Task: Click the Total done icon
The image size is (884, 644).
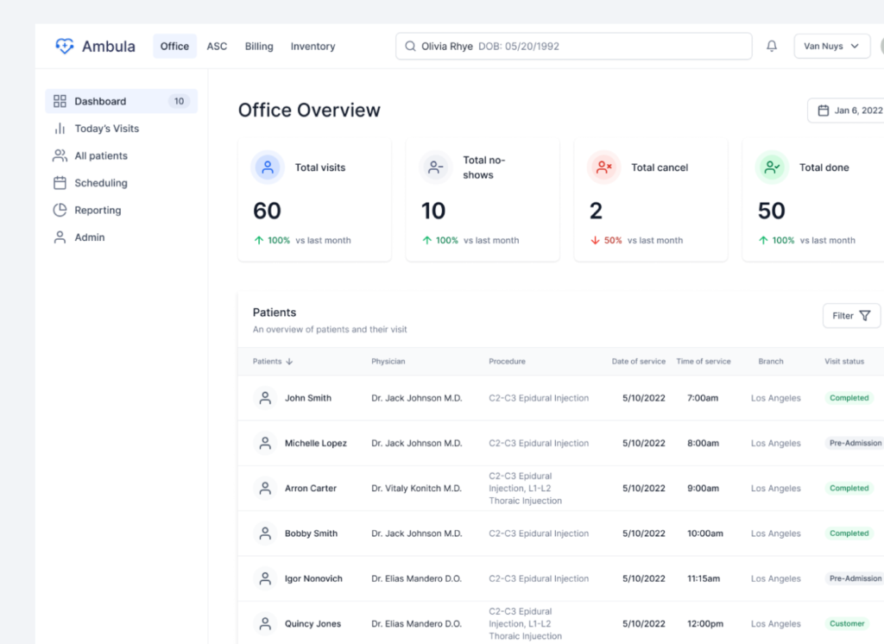Action: click(772, 167)
